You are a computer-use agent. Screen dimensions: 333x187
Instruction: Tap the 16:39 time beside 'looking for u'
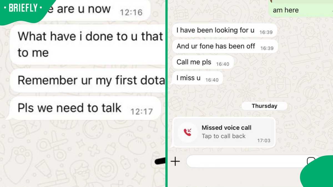266,32
